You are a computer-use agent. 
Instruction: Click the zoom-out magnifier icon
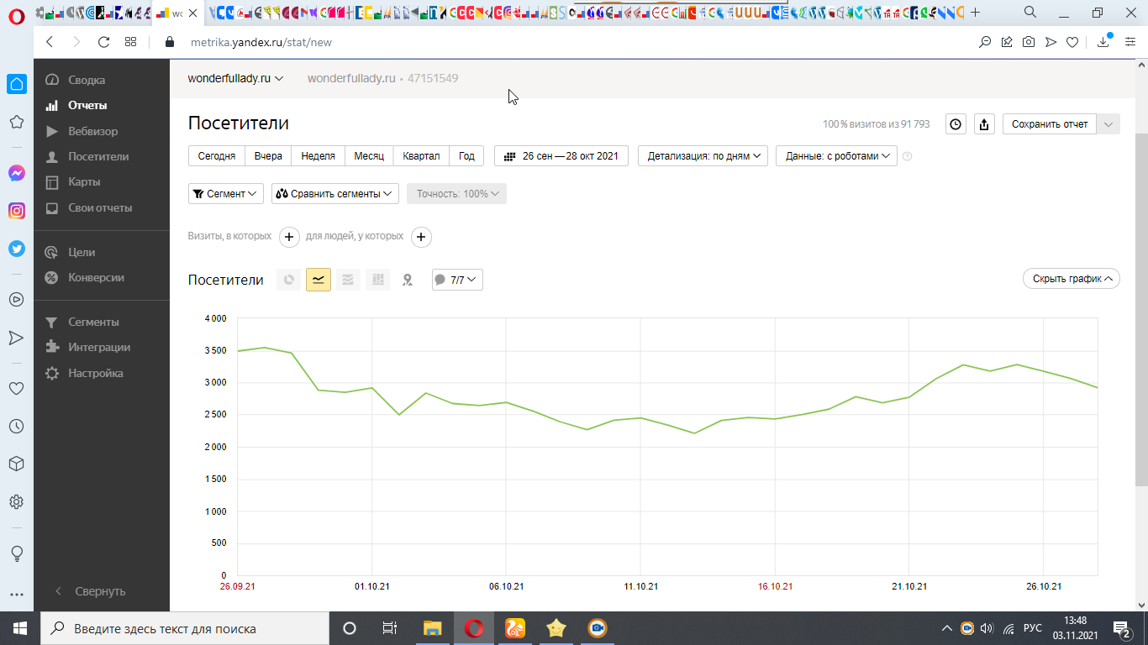(x=985, y=42)
